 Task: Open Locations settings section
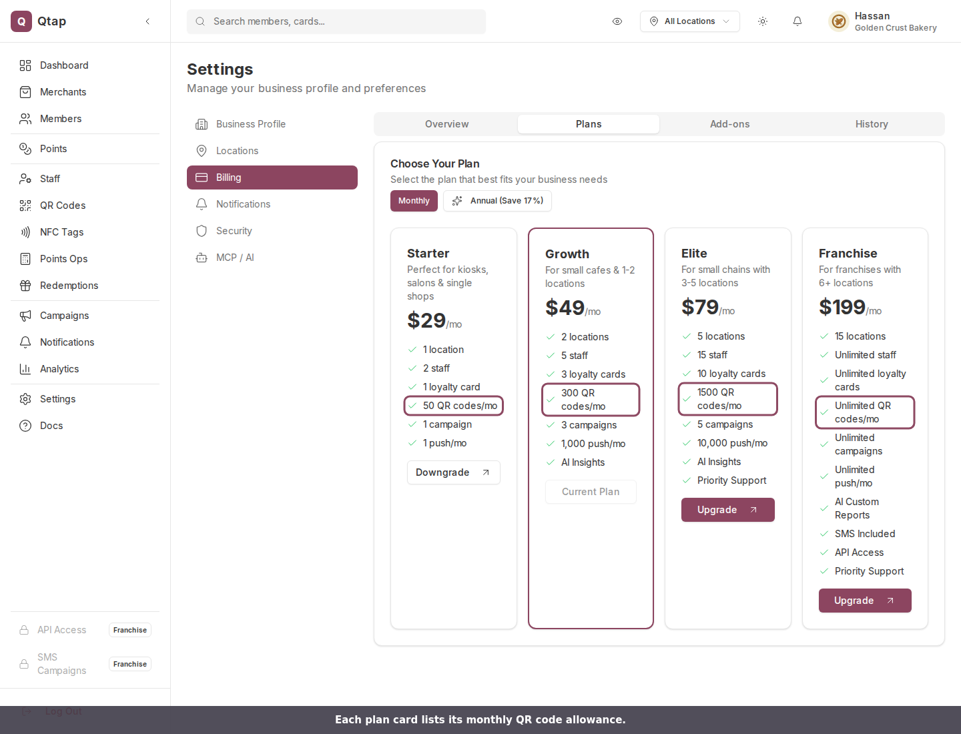pyautogui.click(x=272, y=151)
